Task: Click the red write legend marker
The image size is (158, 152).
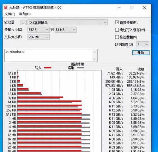Action: pyautogui.click(x=48, y=68)
